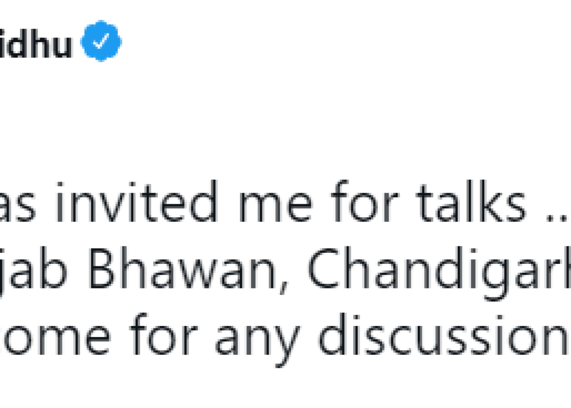The image size is (571, 408).
Task: Click the letter 'B' of 'Bhawan'
Action: 100,268
